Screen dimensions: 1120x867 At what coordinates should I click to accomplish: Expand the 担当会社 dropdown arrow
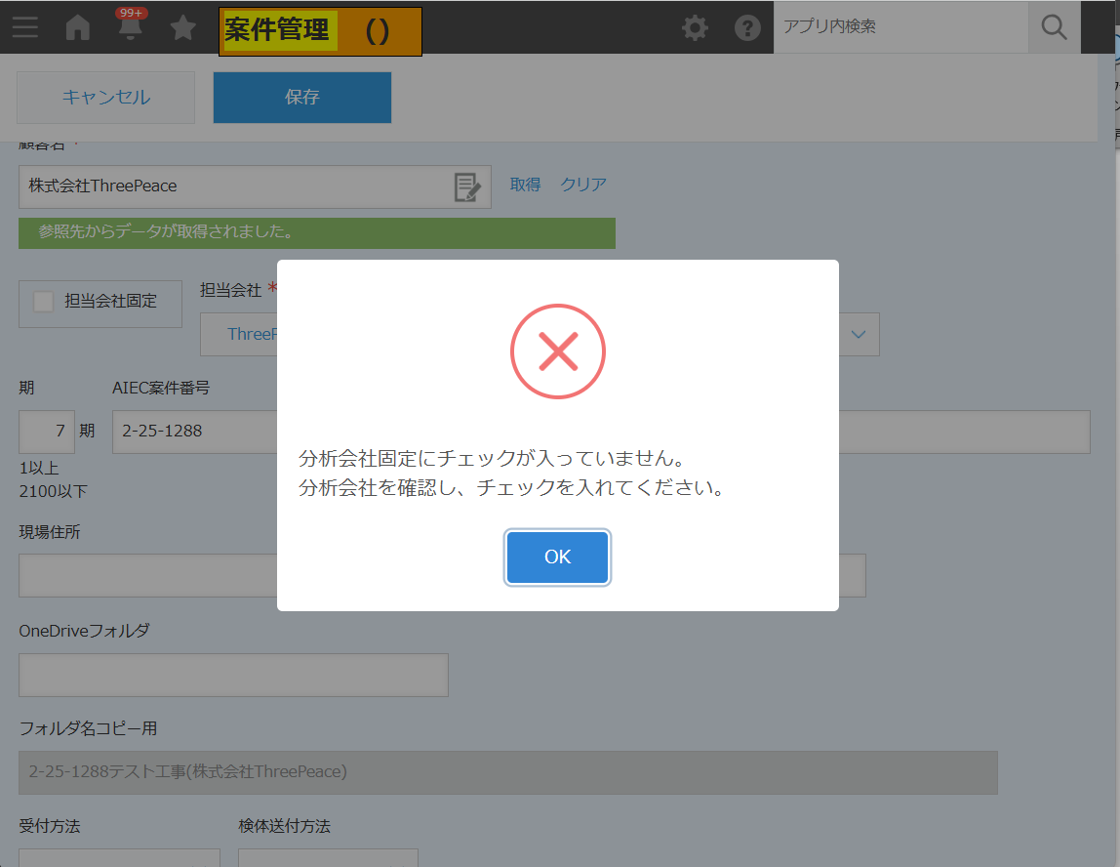click(x=859, y=335)
